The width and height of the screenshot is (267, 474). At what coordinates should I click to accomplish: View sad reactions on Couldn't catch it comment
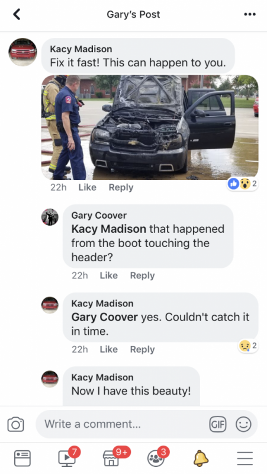click(248, 345)
